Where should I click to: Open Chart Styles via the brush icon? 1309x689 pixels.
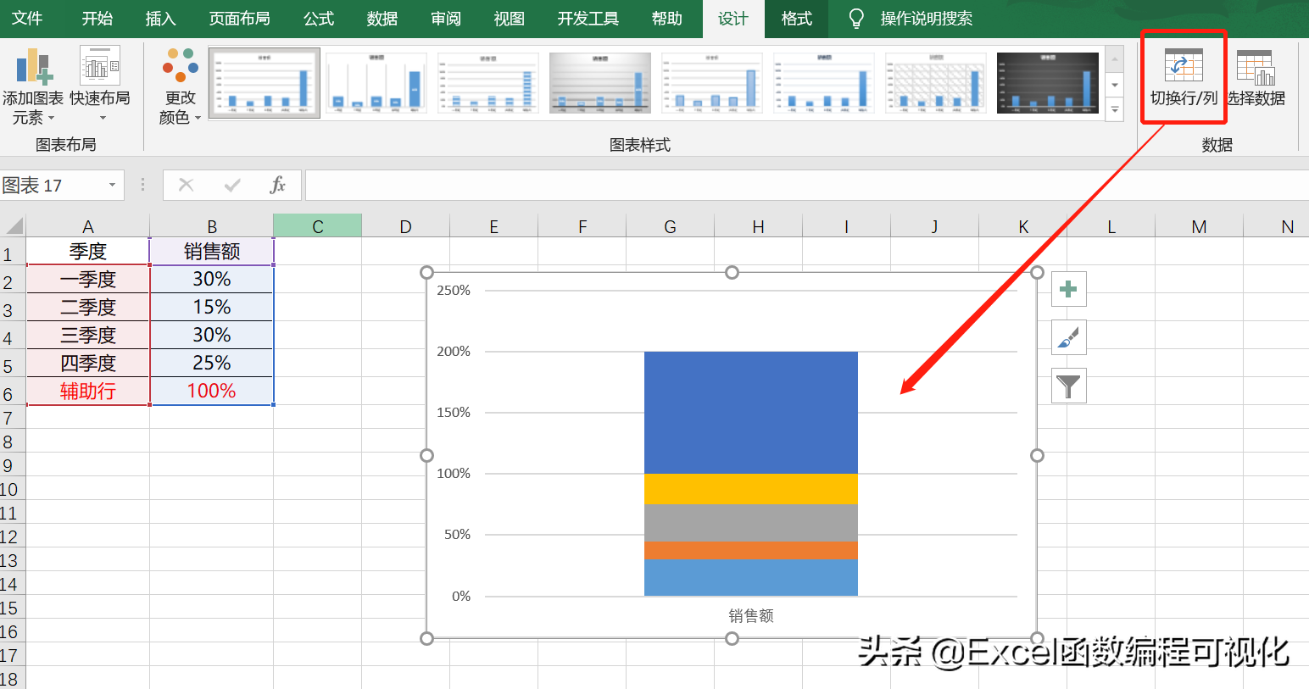(x=1068, y=337)
